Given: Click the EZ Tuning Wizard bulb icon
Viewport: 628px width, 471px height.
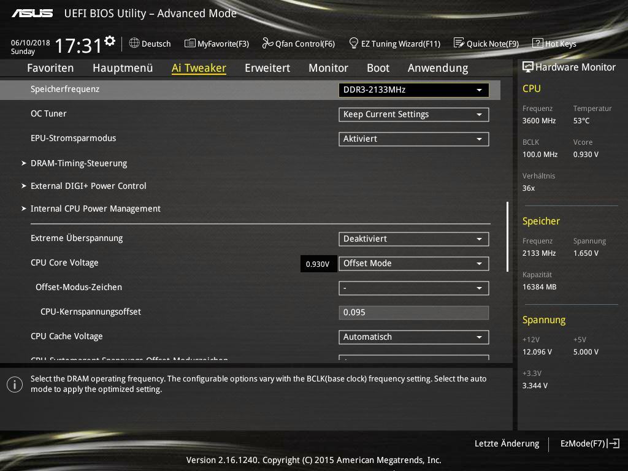Looking at the screenshot, I should tap(354, 43).
